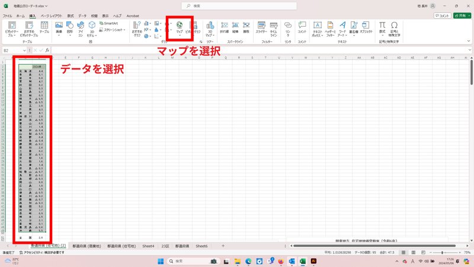The height and width of the screenshot is (267, 474).
Task: Open the statistic chart dropdown
Action: click(x=158, y=30)
